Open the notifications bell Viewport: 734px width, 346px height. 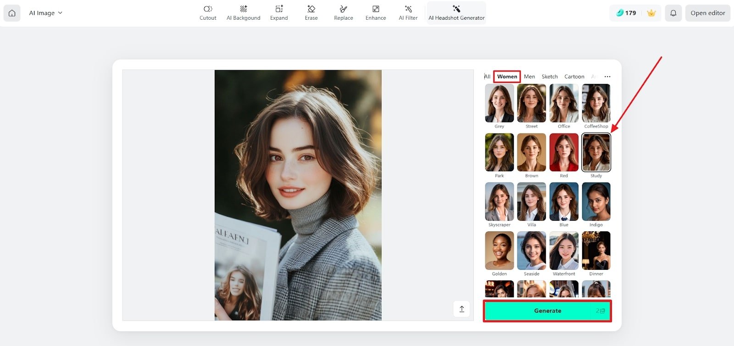click(673, 13)
